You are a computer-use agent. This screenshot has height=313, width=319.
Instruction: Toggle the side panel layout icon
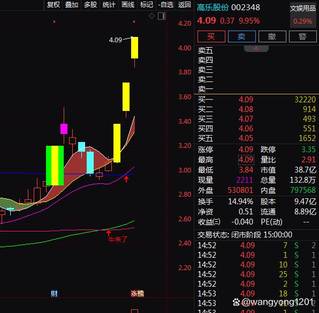(x=162, y=16)
